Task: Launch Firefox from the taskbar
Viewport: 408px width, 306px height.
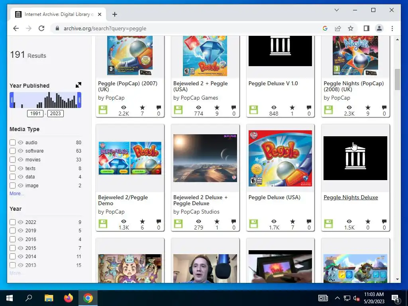Action: (x=69, y=298)
